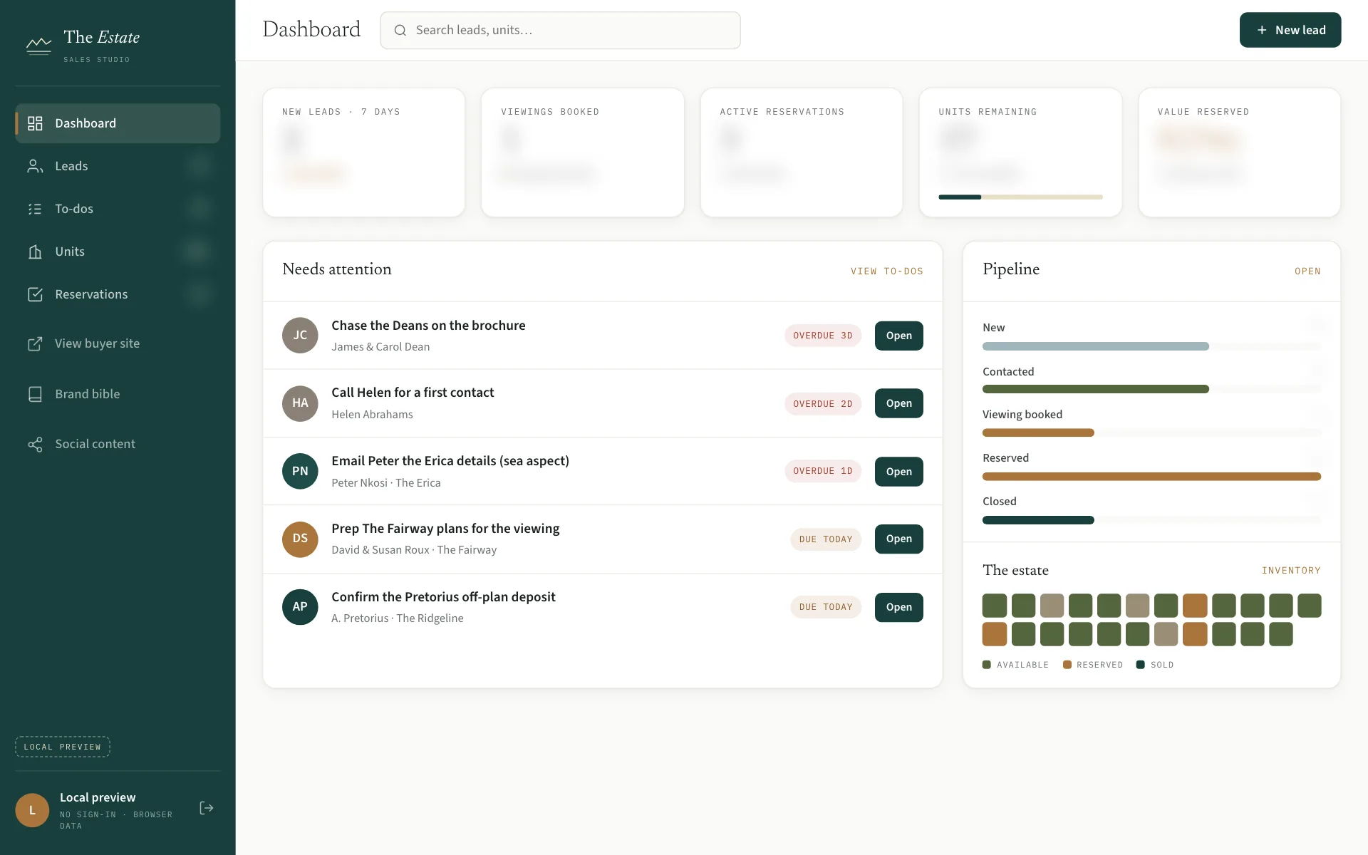Click the Units building icon
This screenshot has height=855, width=1368.
[x=35, y=252]
